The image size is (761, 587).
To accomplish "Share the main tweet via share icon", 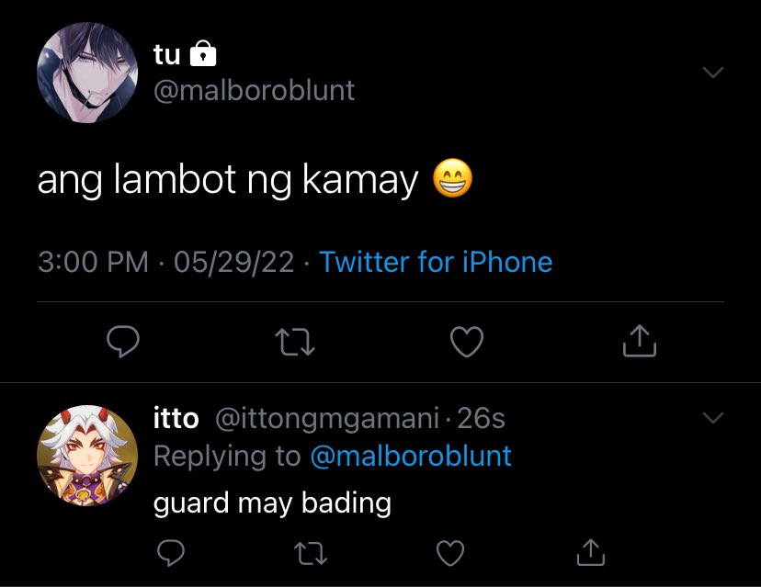I will pyautogui.click(x=640, y=341).
